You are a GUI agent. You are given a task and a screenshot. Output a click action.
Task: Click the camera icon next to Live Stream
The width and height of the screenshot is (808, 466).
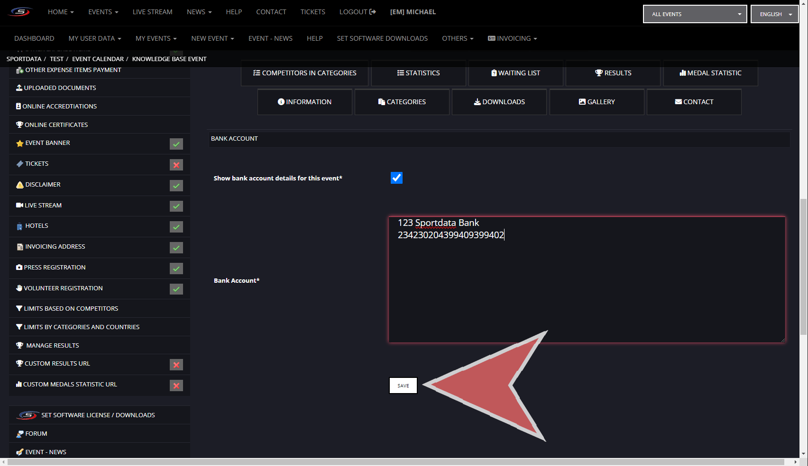(x=19, y=206)
